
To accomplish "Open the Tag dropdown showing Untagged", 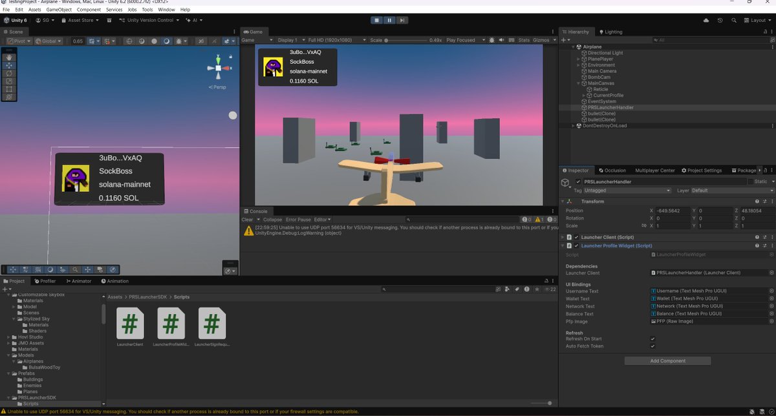I will [627, 191].
